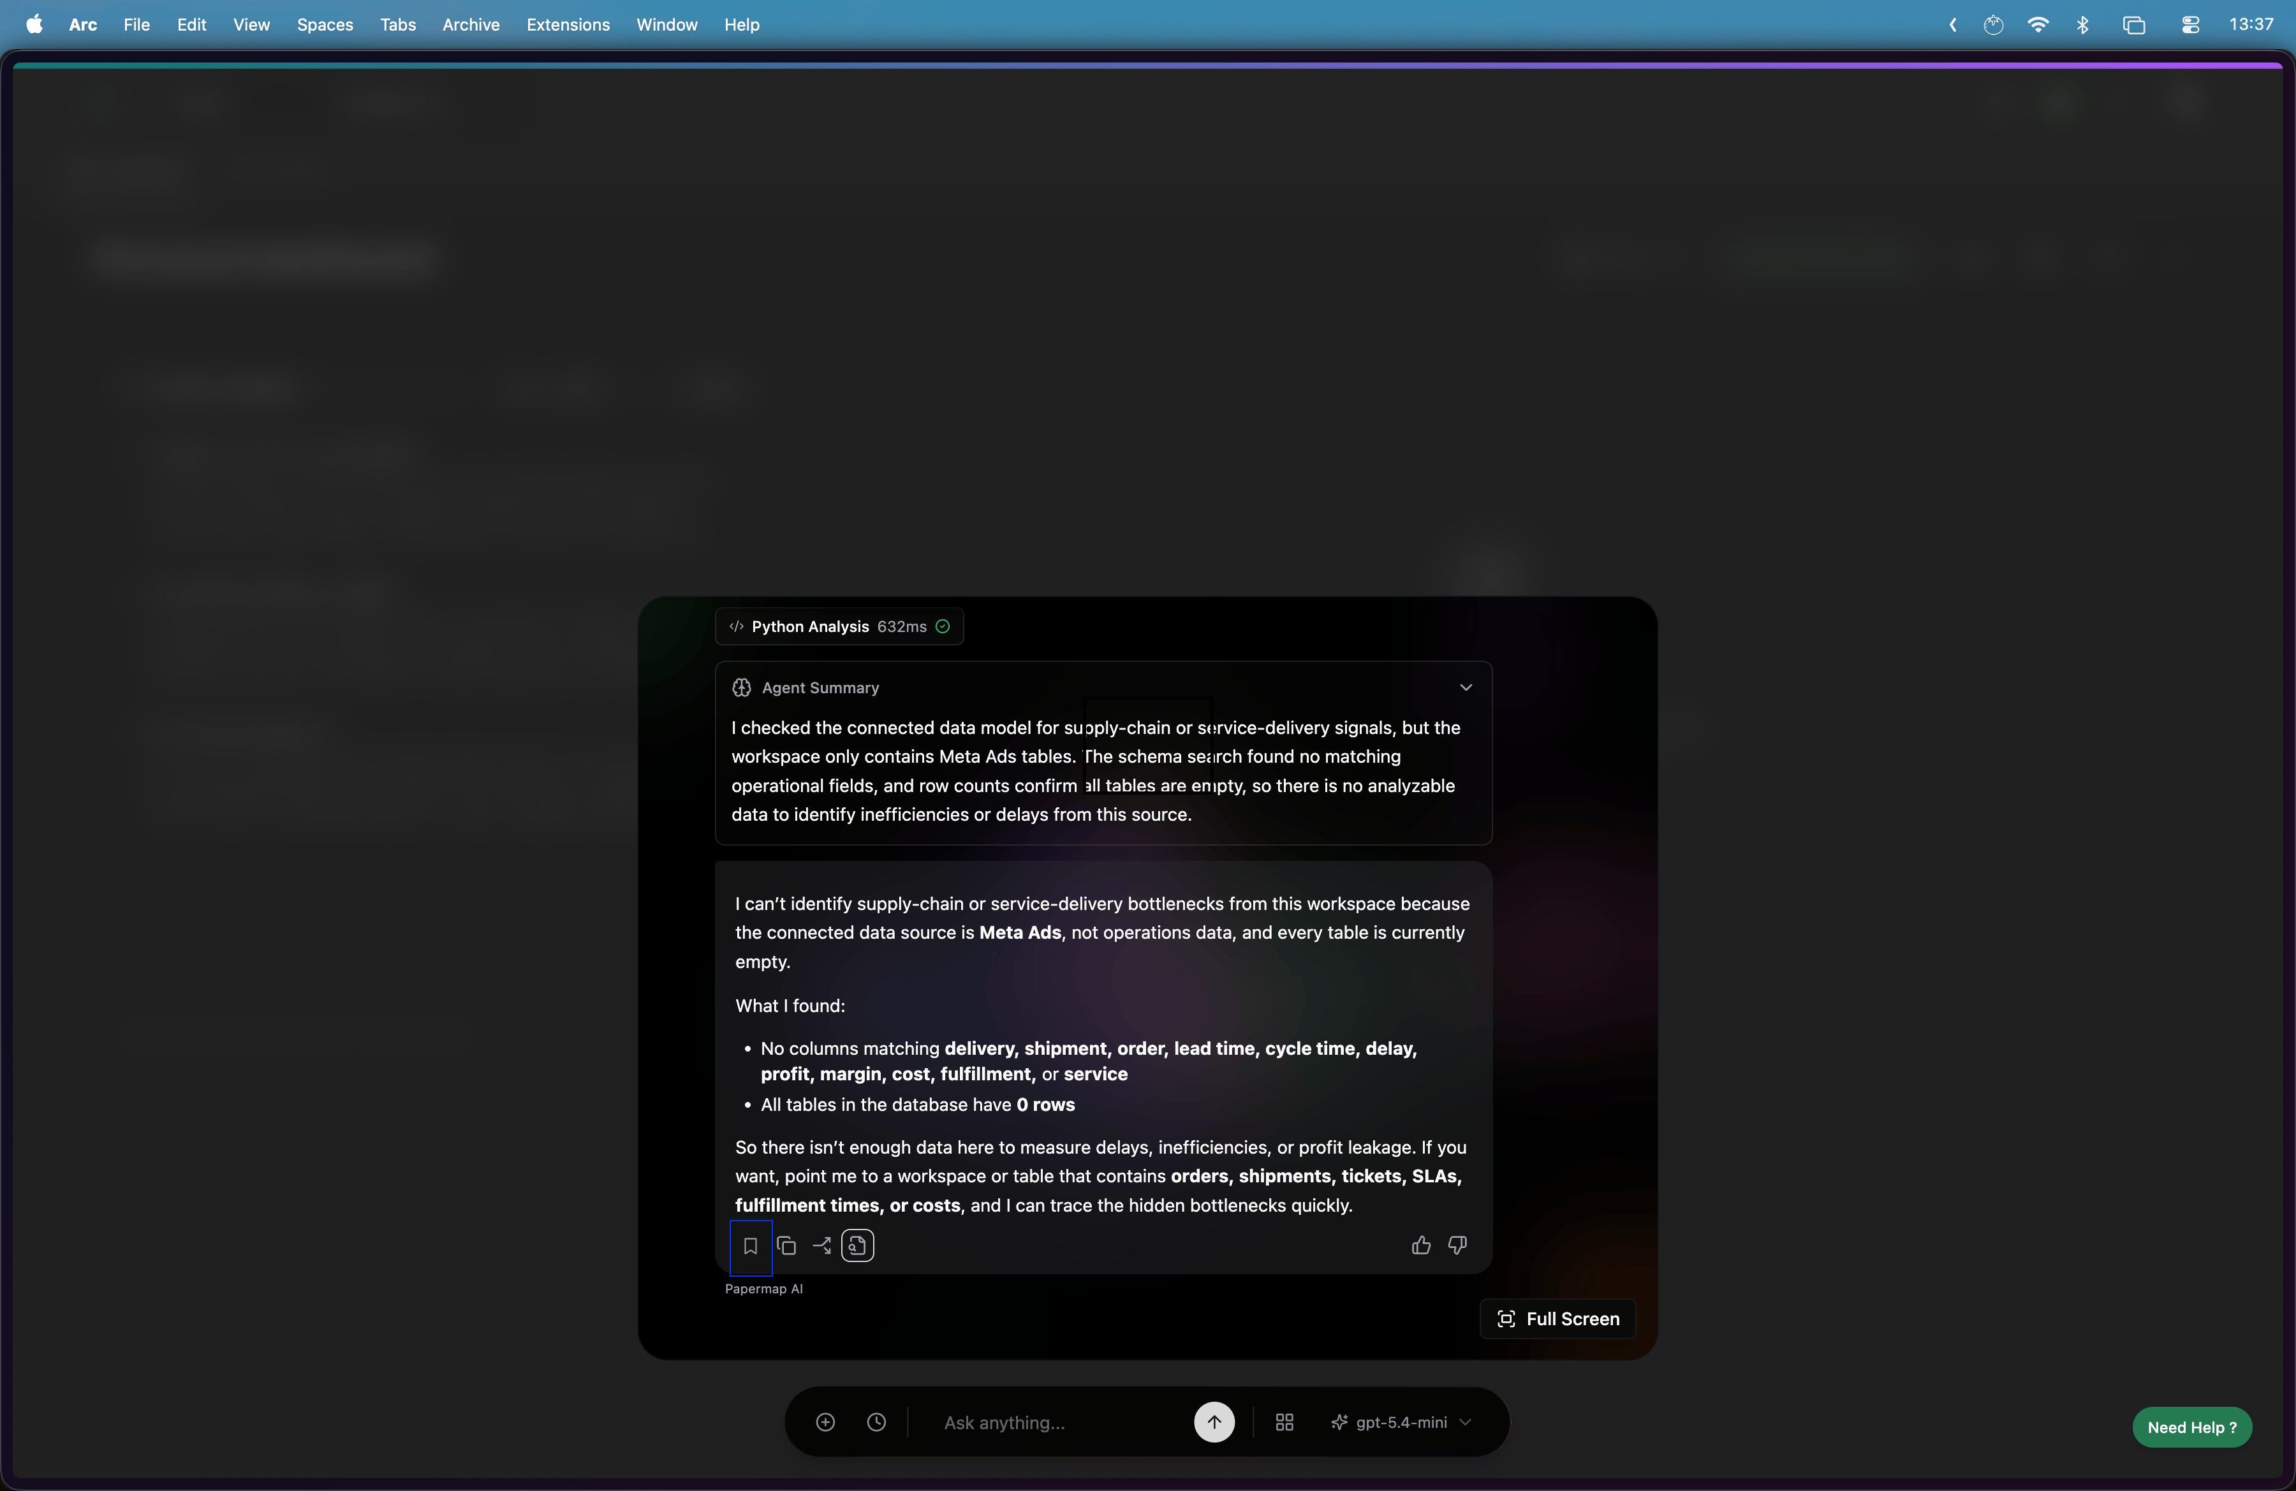Open the Extensions menu
Viewport: 2296px width, 1491px height.
(x=567, y=24)
